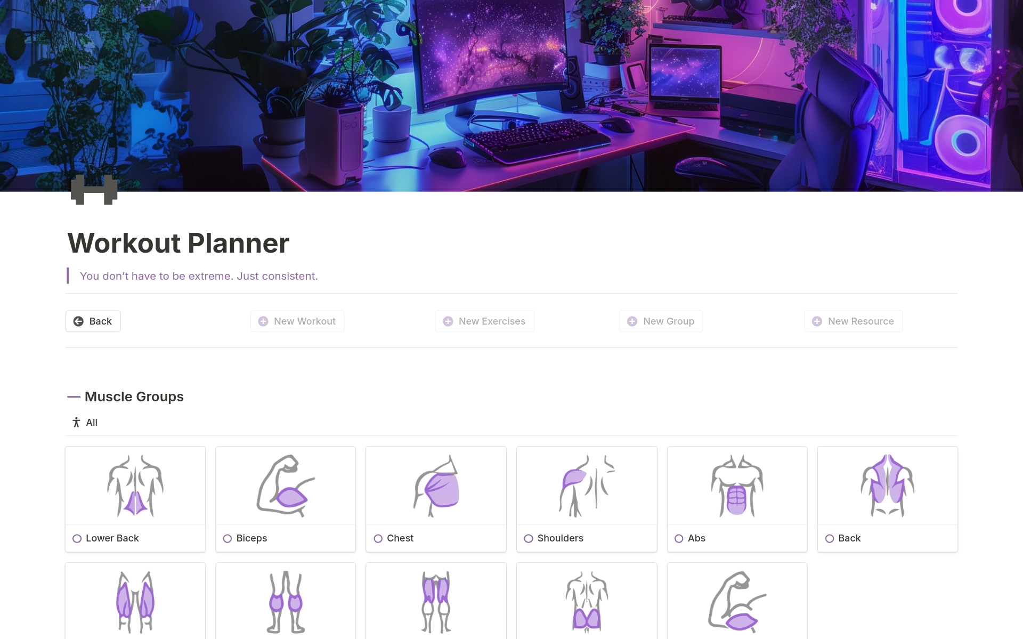Click the Back navigation button
Screen dimensions: 1023x639
(x=93, y=321)
